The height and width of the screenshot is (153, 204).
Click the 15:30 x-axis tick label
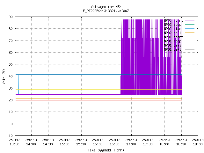(81, 142)
